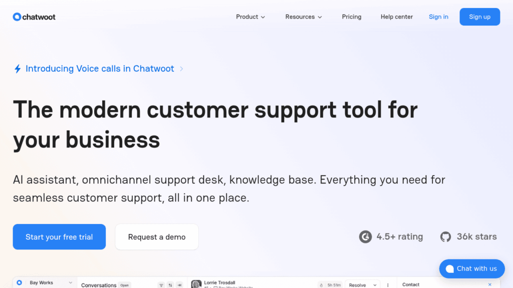This screenshot has width=513, height=288.
Task: Click the G2 rating icon
Action: pyautogui.click(x=365, y=236)
